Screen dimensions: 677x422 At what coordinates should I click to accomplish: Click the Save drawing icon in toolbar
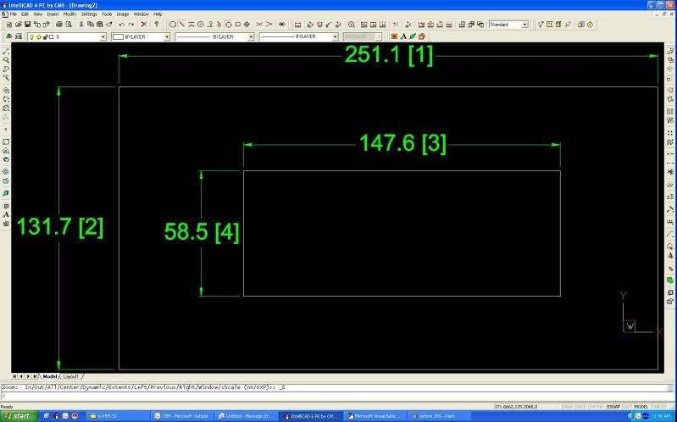click(28, 25)
